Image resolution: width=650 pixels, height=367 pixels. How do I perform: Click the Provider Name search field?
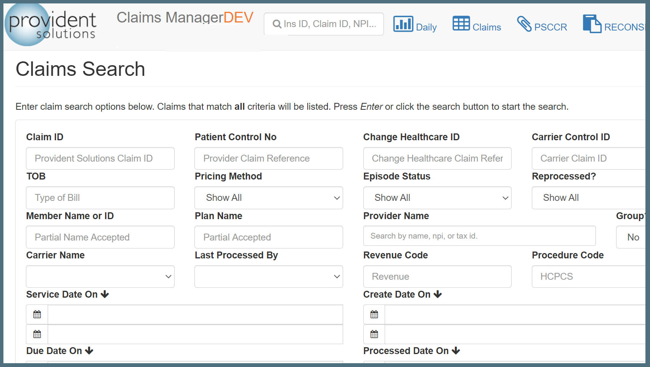[x=479, y=236]
